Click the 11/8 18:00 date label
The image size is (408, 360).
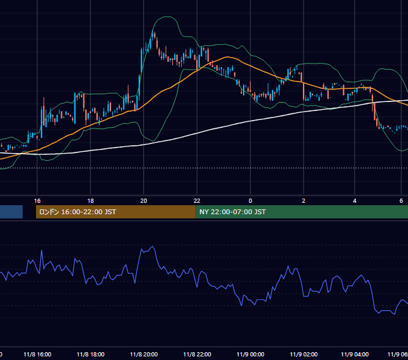(91, 354)
